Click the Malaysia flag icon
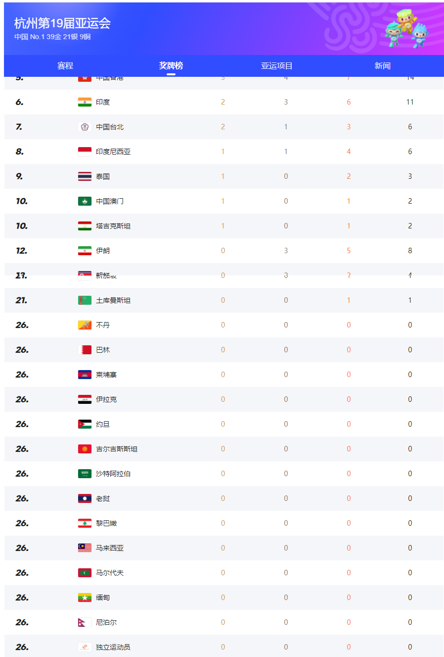This screenshot has width=444, height=657. [85, 548]
